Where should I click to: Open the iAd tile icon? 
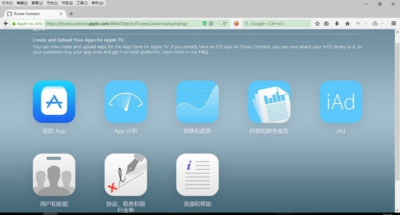pos(341,102)
